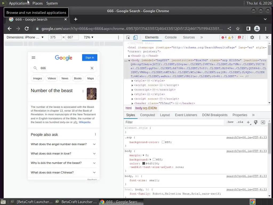Click the .srp background-color white swatch
Screen dimensions: 273x205
pyautogui.click(x=163, y=142)
